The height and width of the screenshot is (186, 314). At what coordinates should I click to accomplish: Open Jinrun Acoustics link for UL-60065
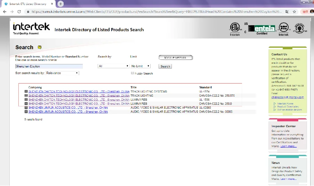pos(68,108)
